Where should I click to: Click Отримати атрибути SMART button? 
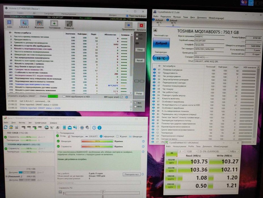click(22, 96)
